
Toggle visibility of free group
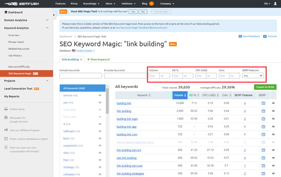tap(100, 160)
